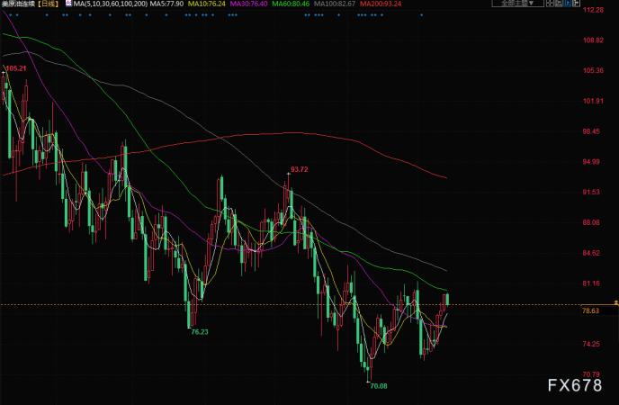Click 91.53 on the price axis
The width and height of the screenshot is (619, 405).
pos(591,193)
